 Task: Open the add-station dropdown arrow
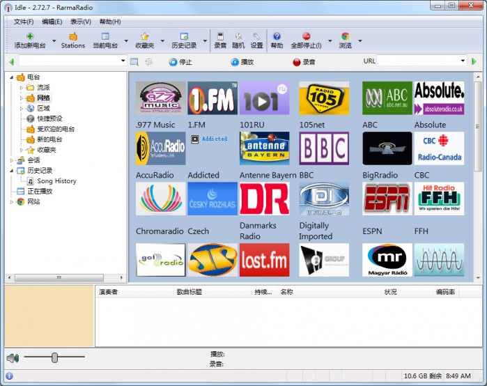pyautogui.click(x=54, y=40)
